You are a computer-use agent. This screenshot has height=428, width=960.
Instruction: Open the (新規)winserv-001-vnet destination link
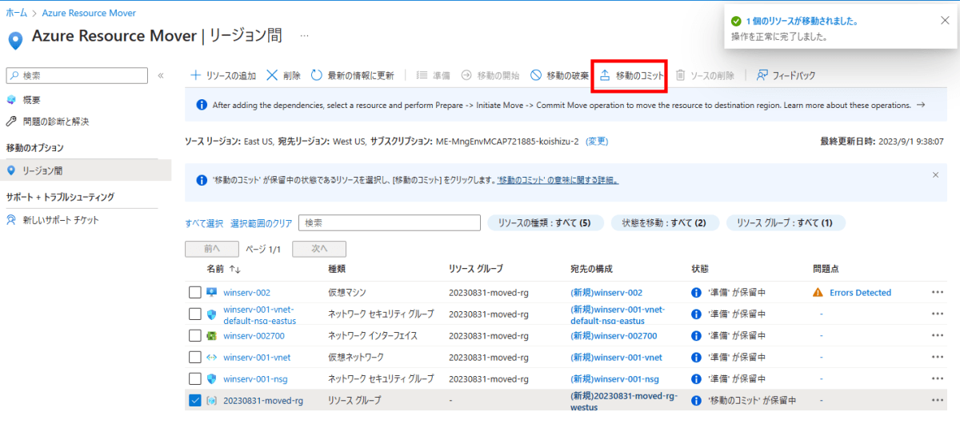point(616,358)
